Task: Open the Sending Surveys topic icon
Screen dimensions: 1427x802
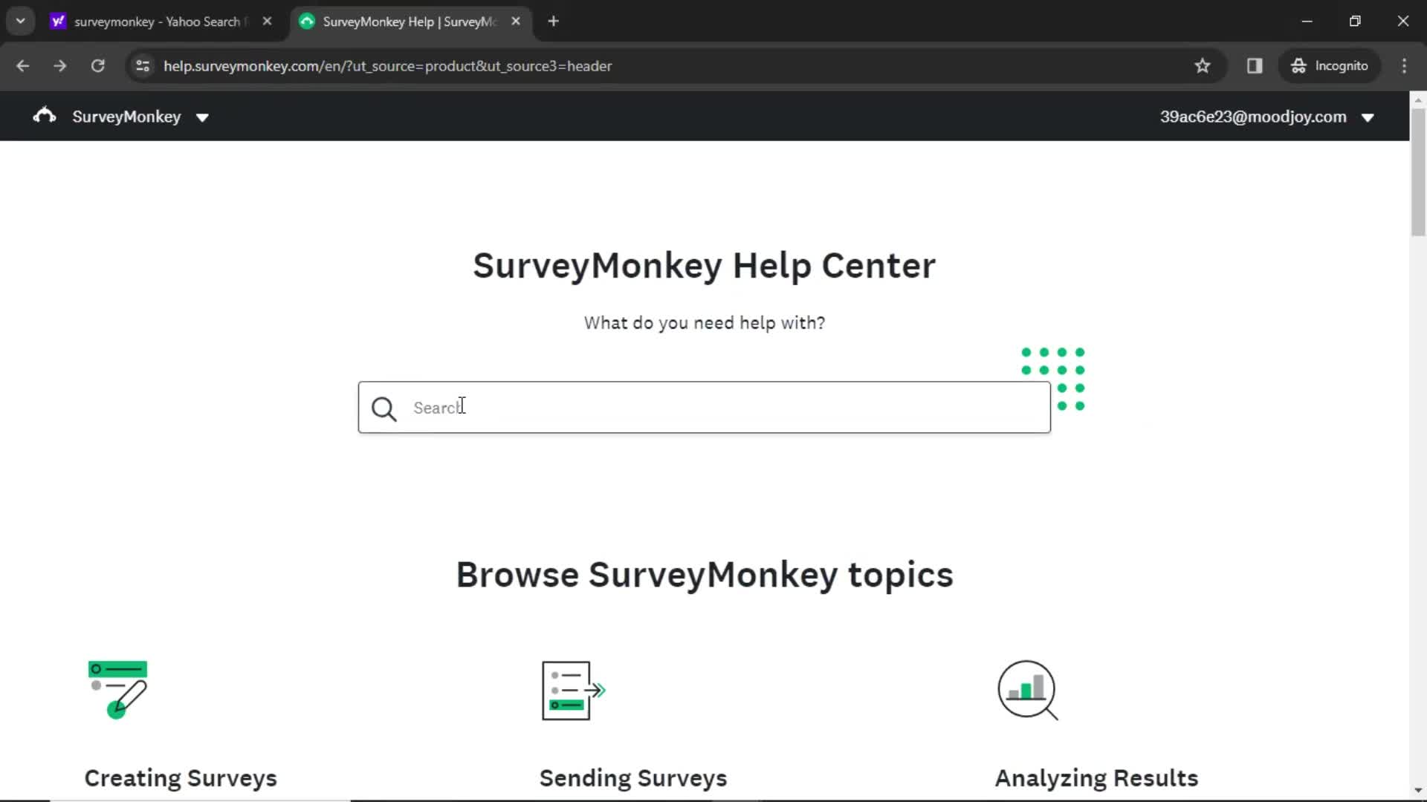Action: pos(574,690)
